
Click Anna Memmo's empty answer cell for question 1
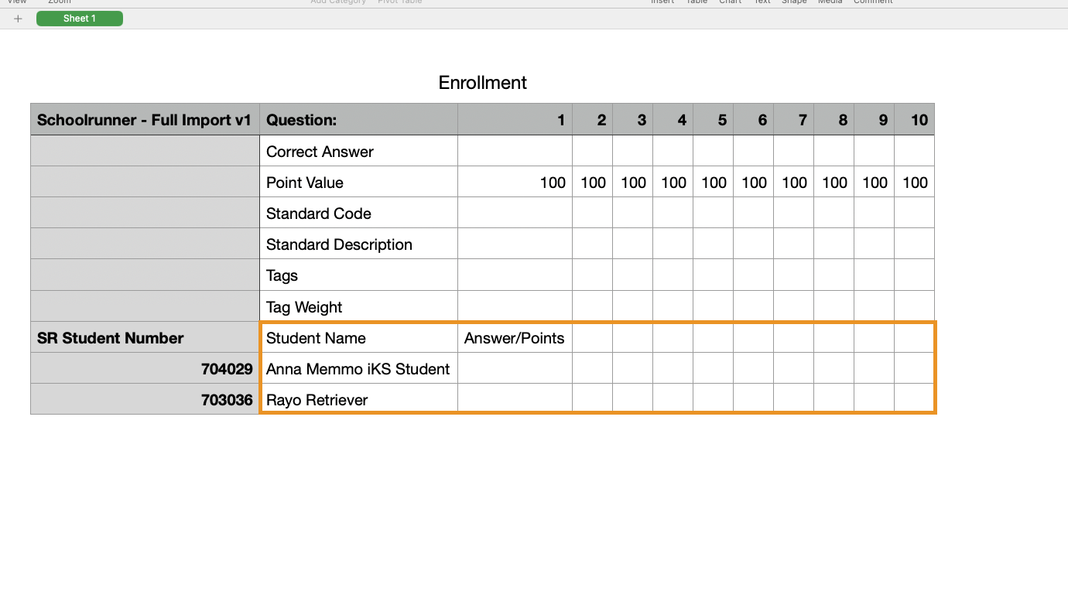(x=515, y=368)
